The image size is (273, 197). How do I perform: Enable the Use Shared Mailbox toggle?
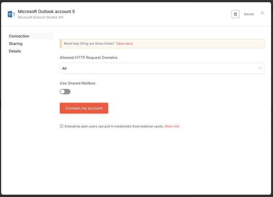tap(65, 92)
